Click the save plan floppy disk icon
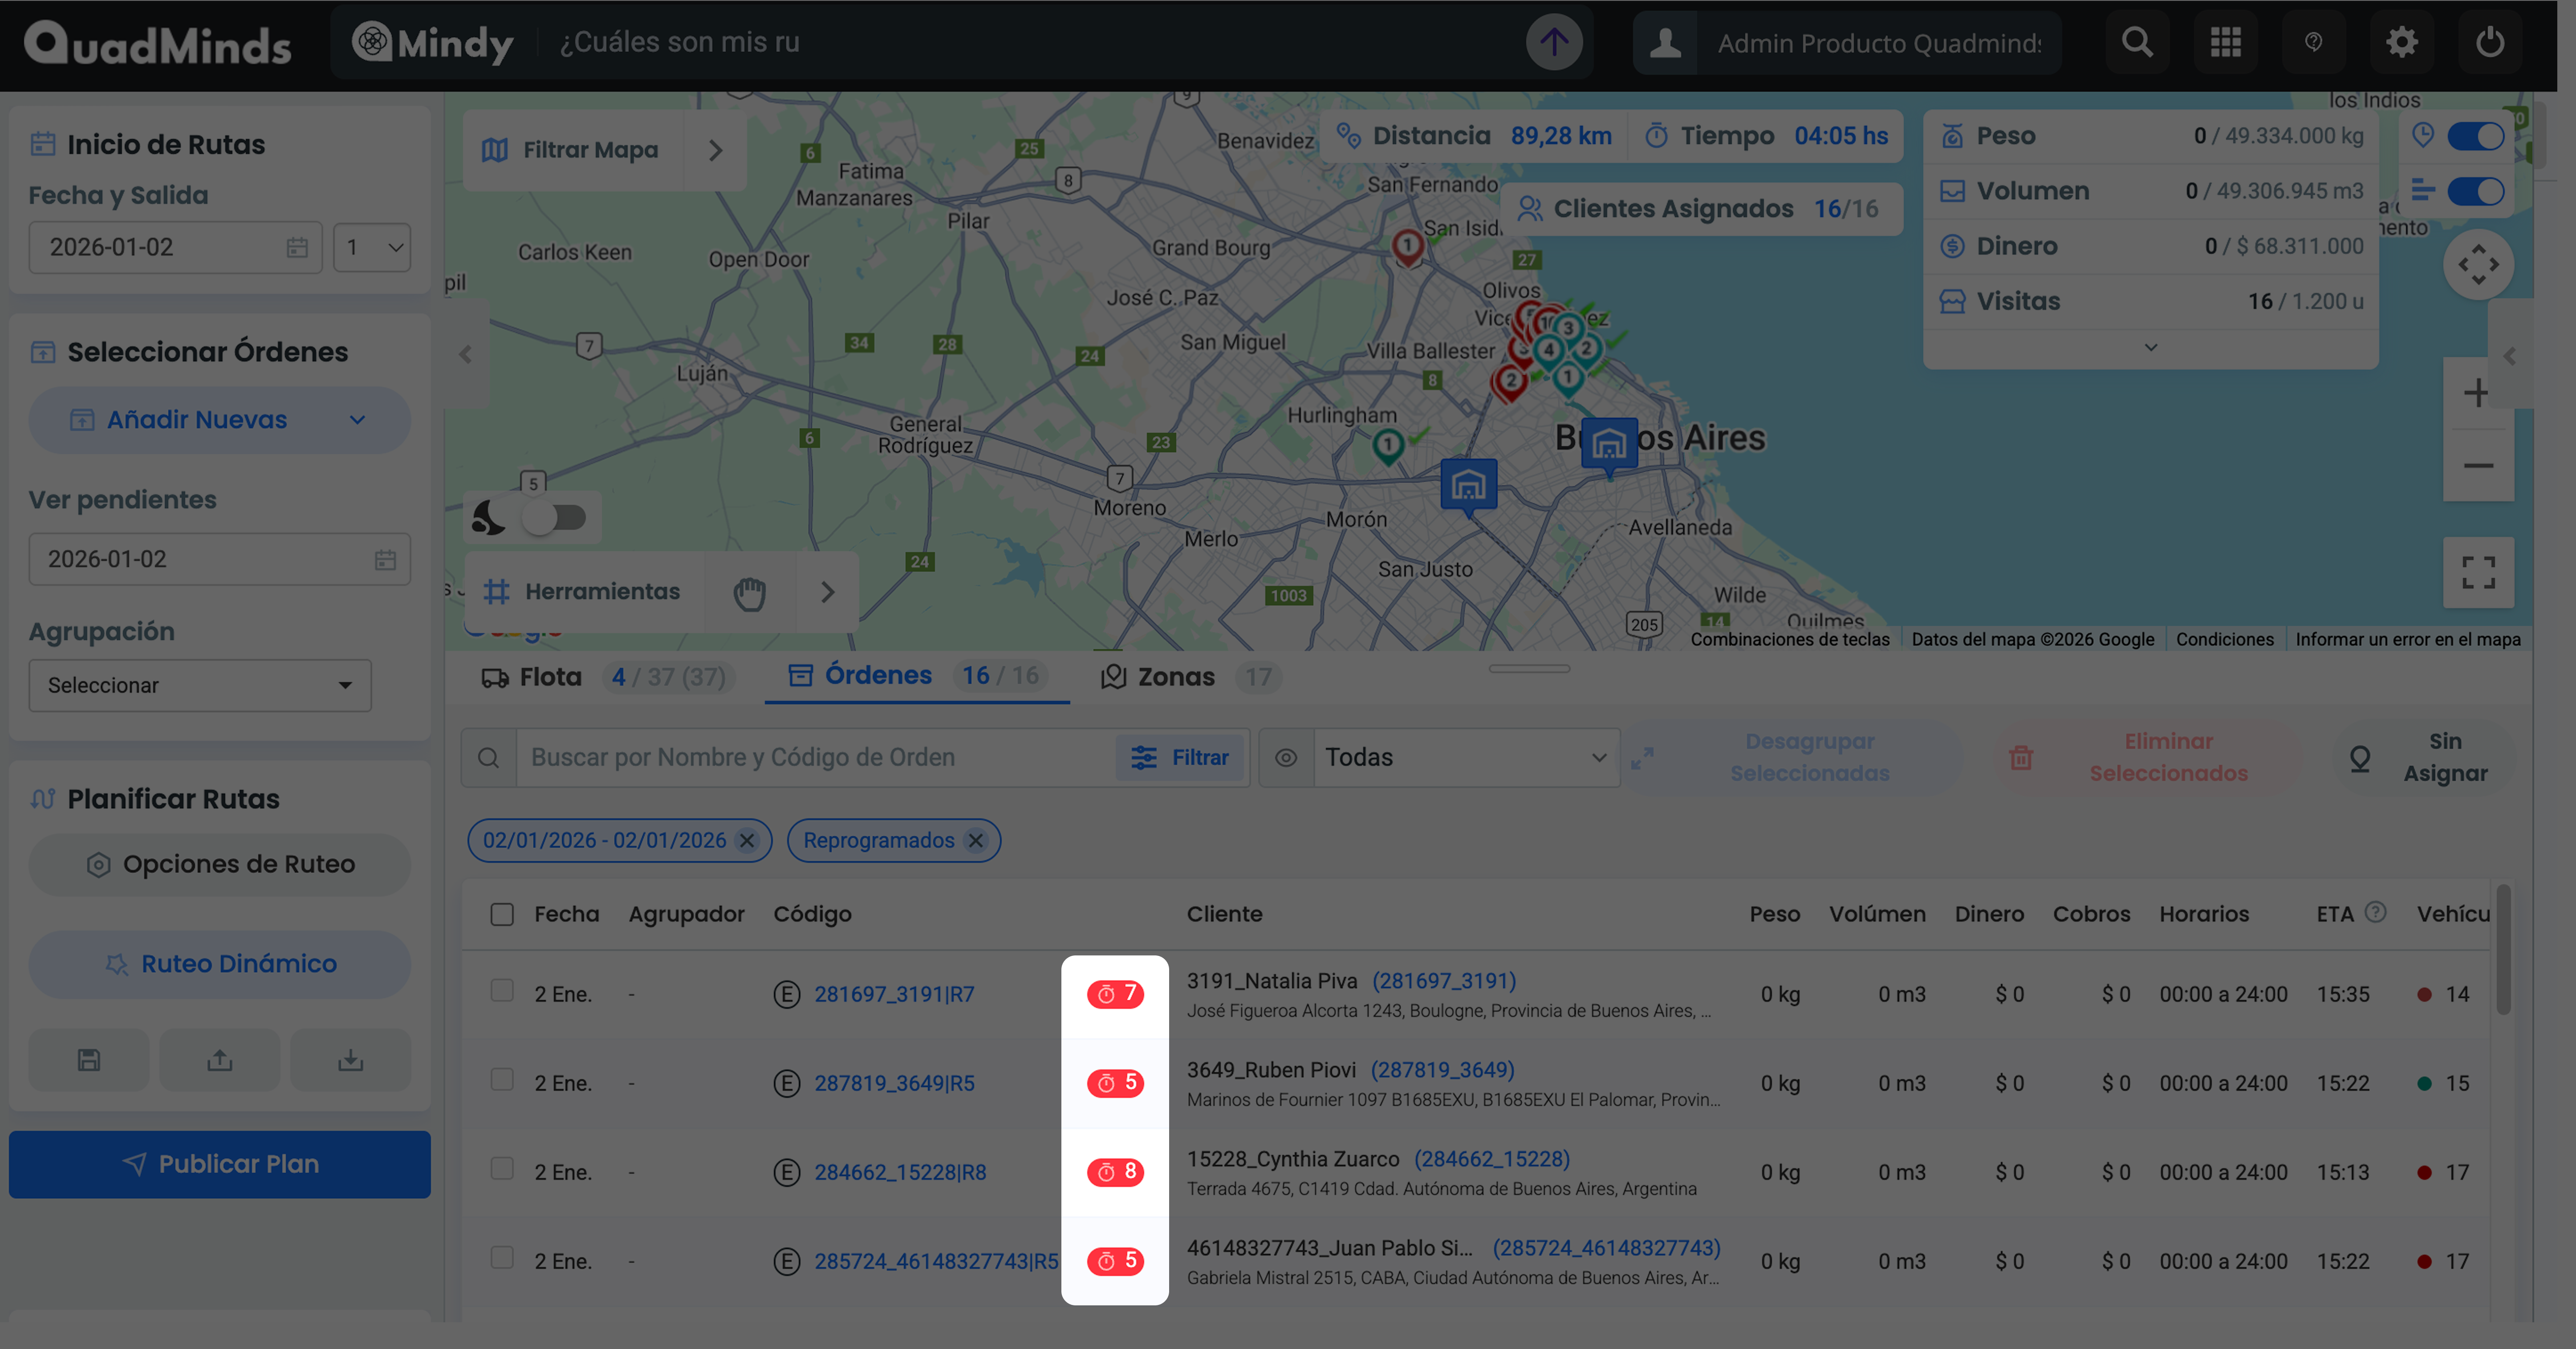The image size is (2576, 1349). (x=89, y=1060)
